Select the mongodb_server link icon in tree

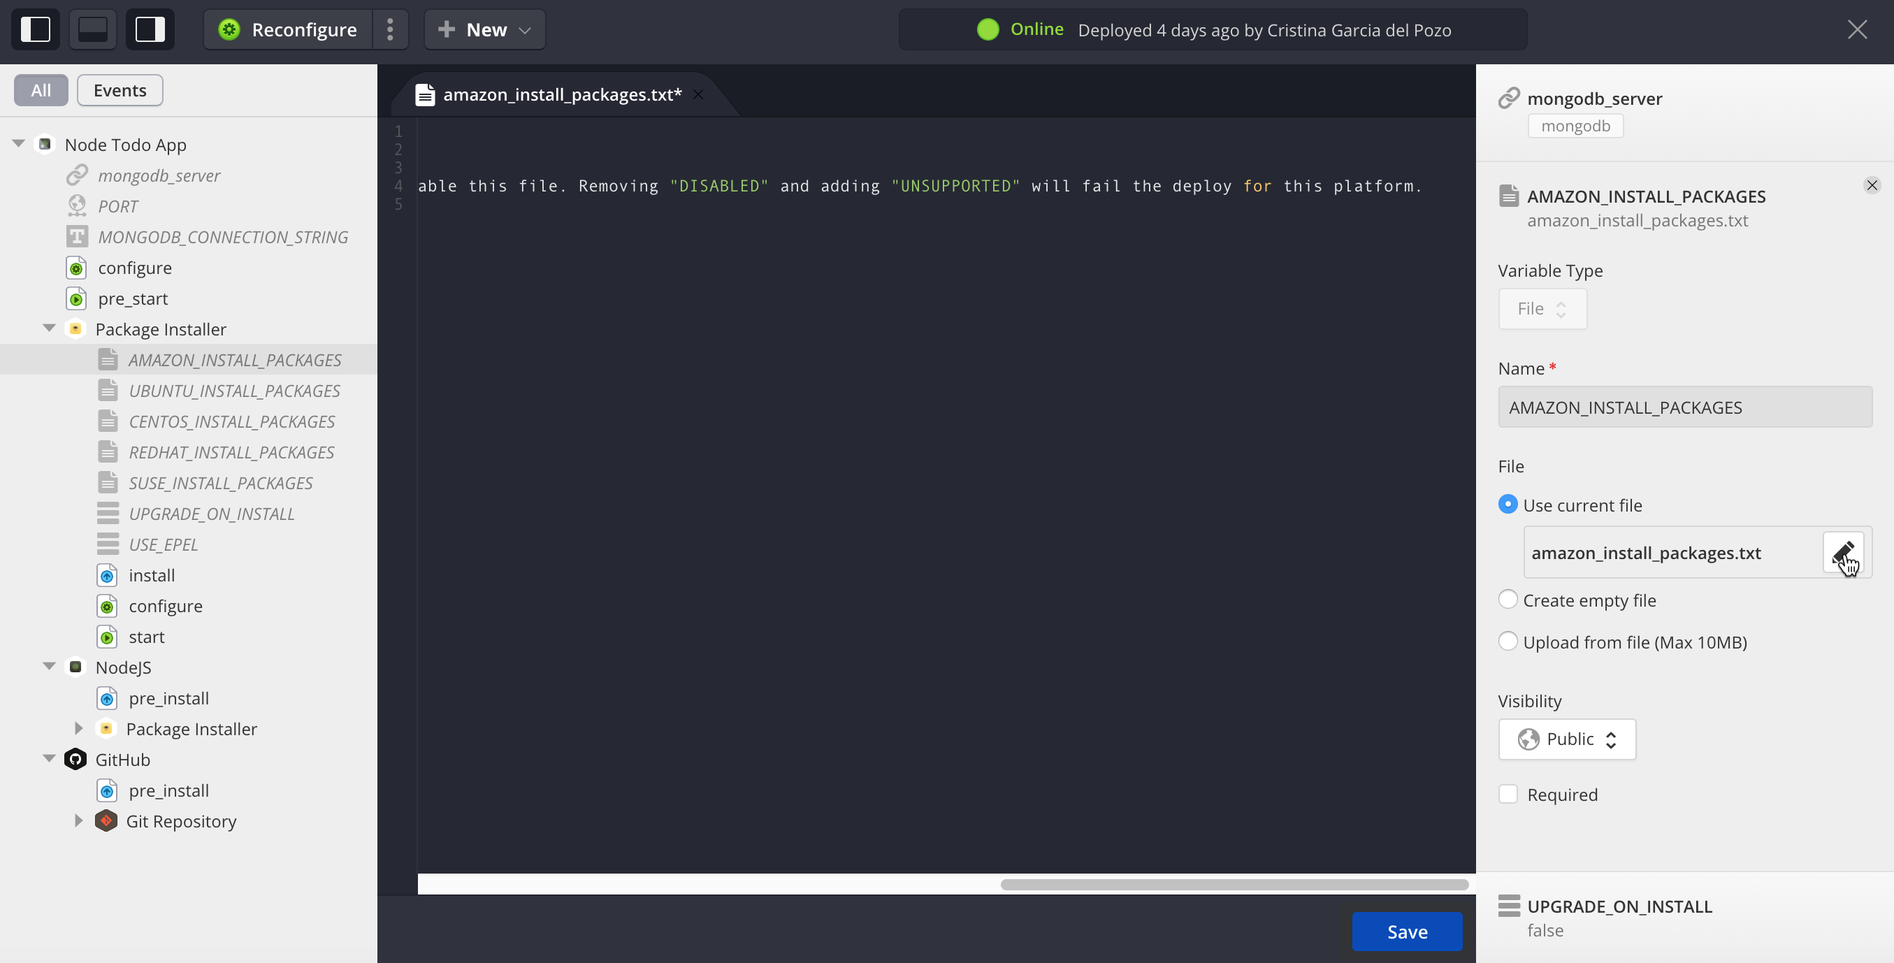(77, 175)
